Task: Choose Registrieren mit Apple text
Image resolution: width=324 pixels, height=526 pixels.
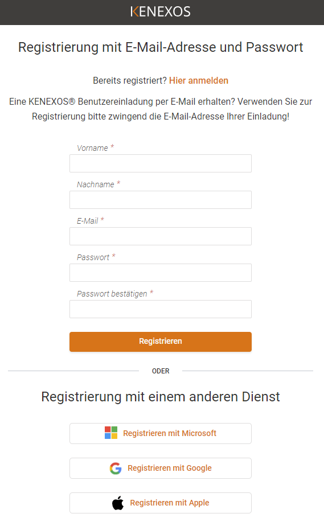Action: 170,503
